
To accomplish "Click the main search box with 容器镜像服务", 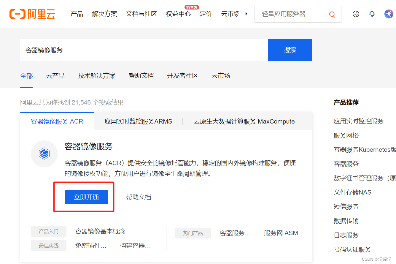I will (x=144, y=50).
